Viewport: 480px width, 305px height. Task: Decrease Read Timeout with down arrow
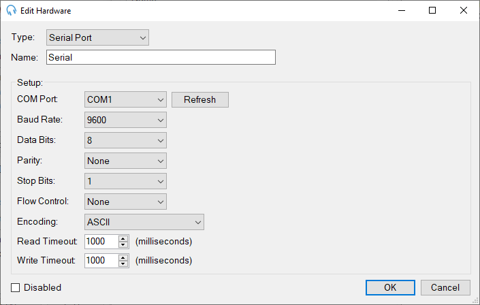123,244
